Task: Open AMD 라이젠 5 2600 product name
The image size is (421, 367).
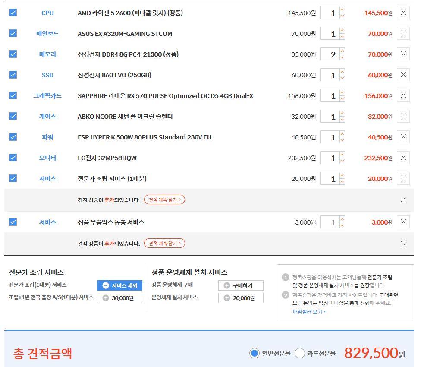Action: [130, 13]
